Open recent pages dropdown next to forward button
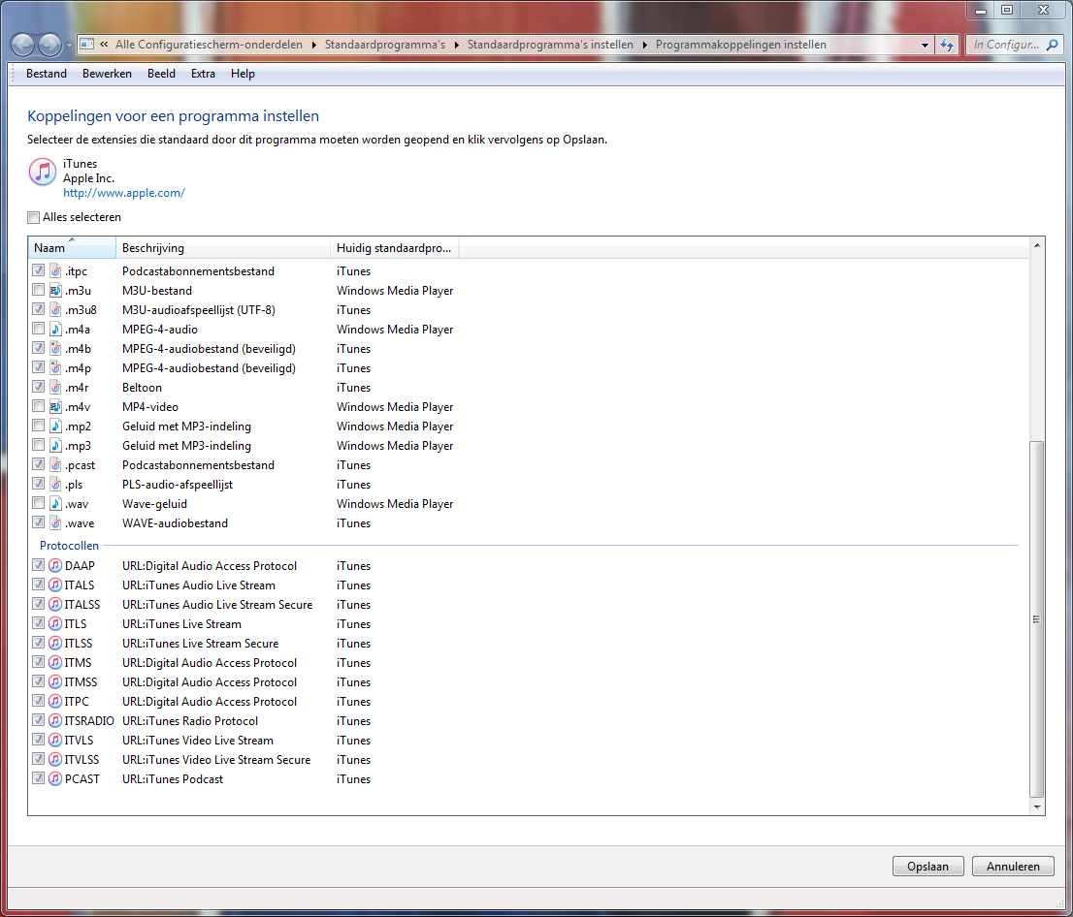The height and width of the screenshot is (917, 1073). pos(69,46)
